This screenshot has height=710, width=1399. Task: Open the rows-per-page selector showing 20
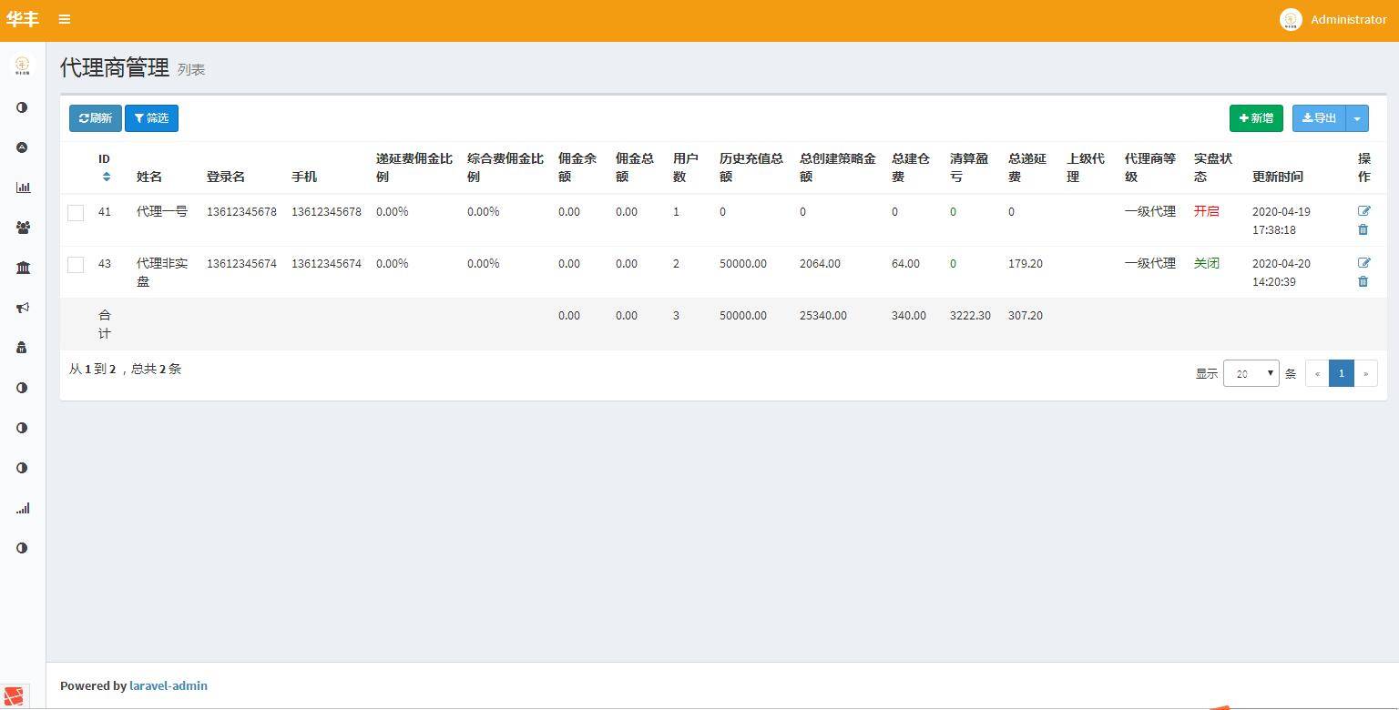click(x=1251, y=373)
